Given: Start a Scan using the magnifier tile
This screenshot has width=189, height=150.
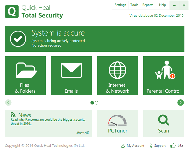Looking at the screenshot, I should (x=163, y=121).
